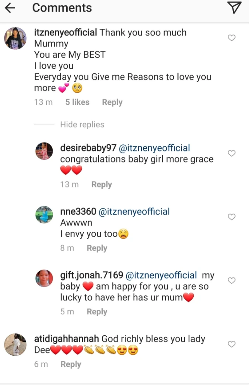Like desirebaby97's reply with the heart
This screenshot has width=251, height=385.
click(x=232, y=153)
